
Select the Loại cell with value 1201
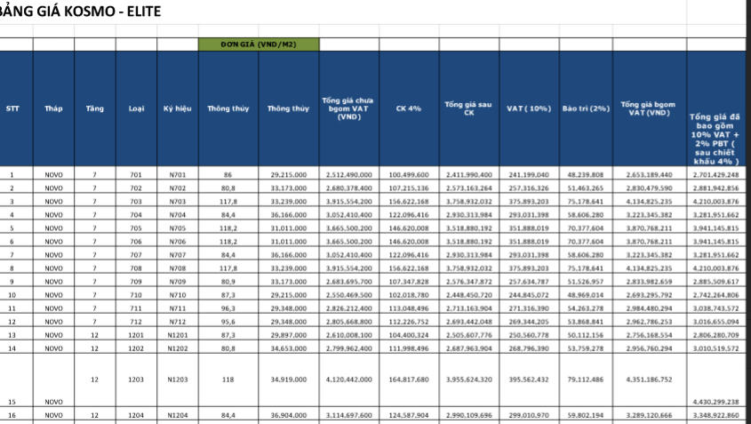[x=136, y=335]
